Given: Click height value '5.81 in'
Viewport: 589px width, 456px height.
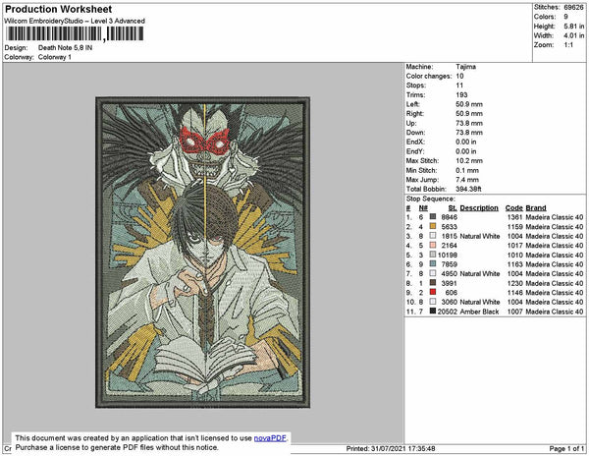Looking at the screenshot, I should [573, 27].
